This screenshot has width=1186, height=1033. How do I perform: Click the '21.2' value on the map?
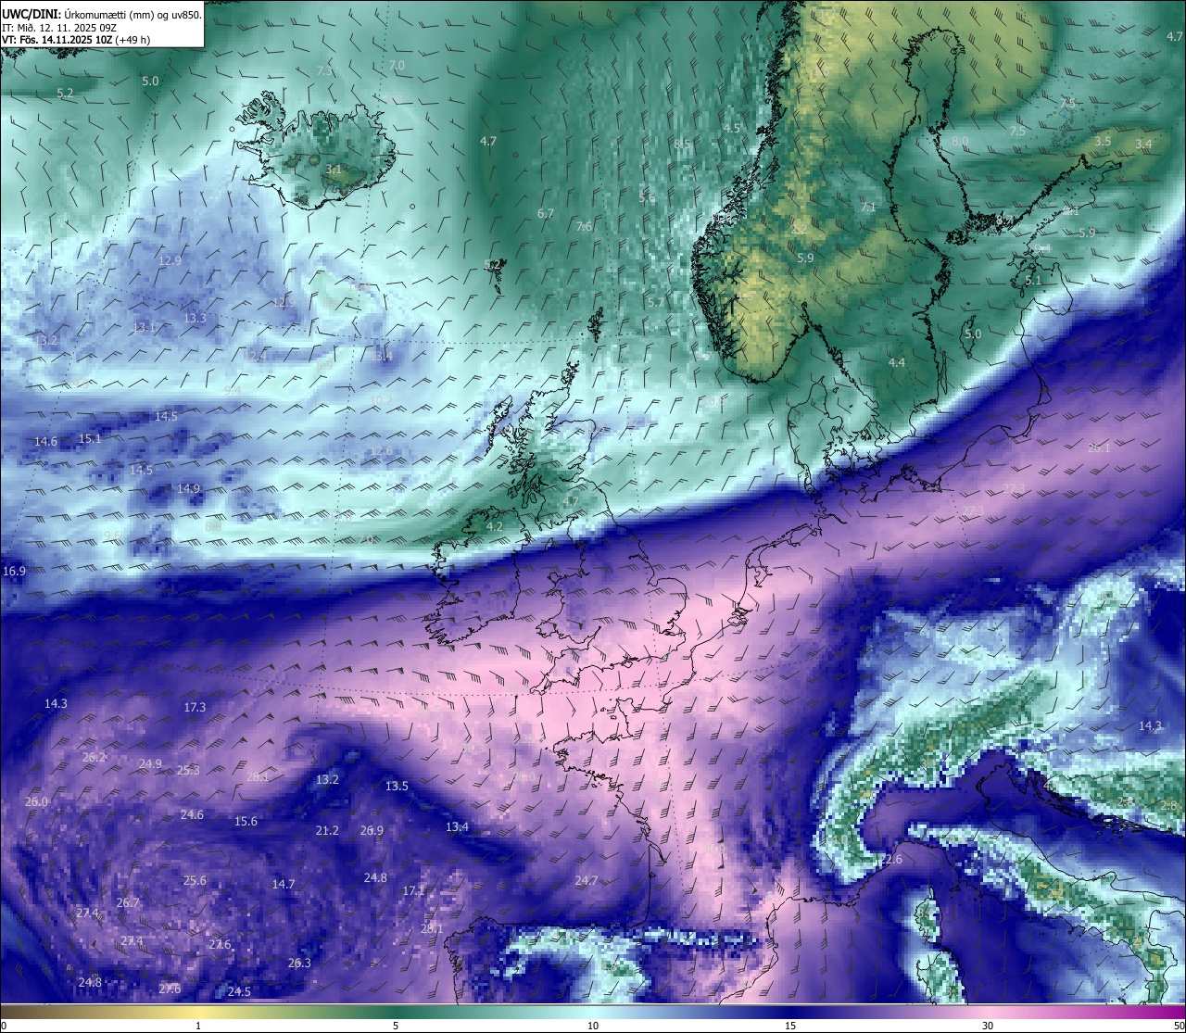pyautogui.click(x=327, y=831)
